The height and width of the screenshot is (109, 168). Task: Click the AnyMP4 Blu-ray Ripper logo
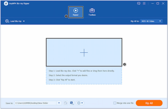tap(6, 4)
